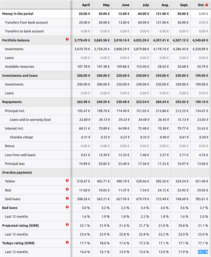Click the highlighted 13.1 % cell
Viewport: 211px width, 257px height.
click(x=203, y=252)
